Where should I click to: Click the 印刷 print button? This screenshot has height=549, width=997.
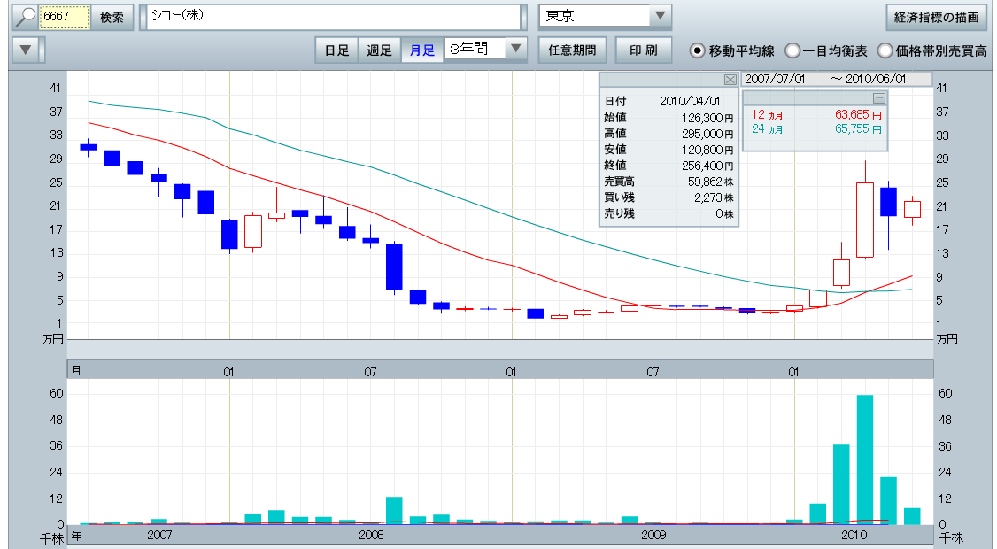(x=644, y=50)
